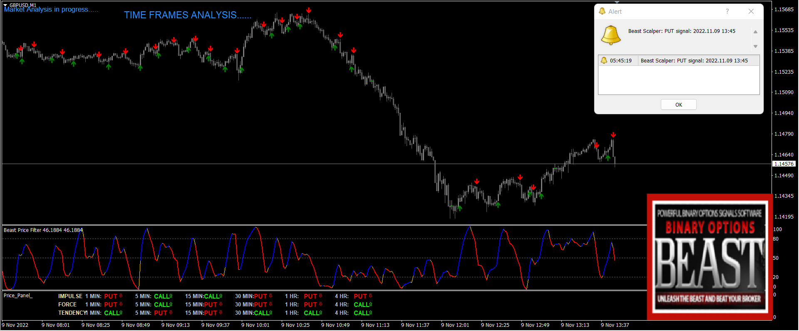The width and height of the screenshot is (799, 331).
Task: Click the question mark help icon in Alert
Action: point(727,11)
